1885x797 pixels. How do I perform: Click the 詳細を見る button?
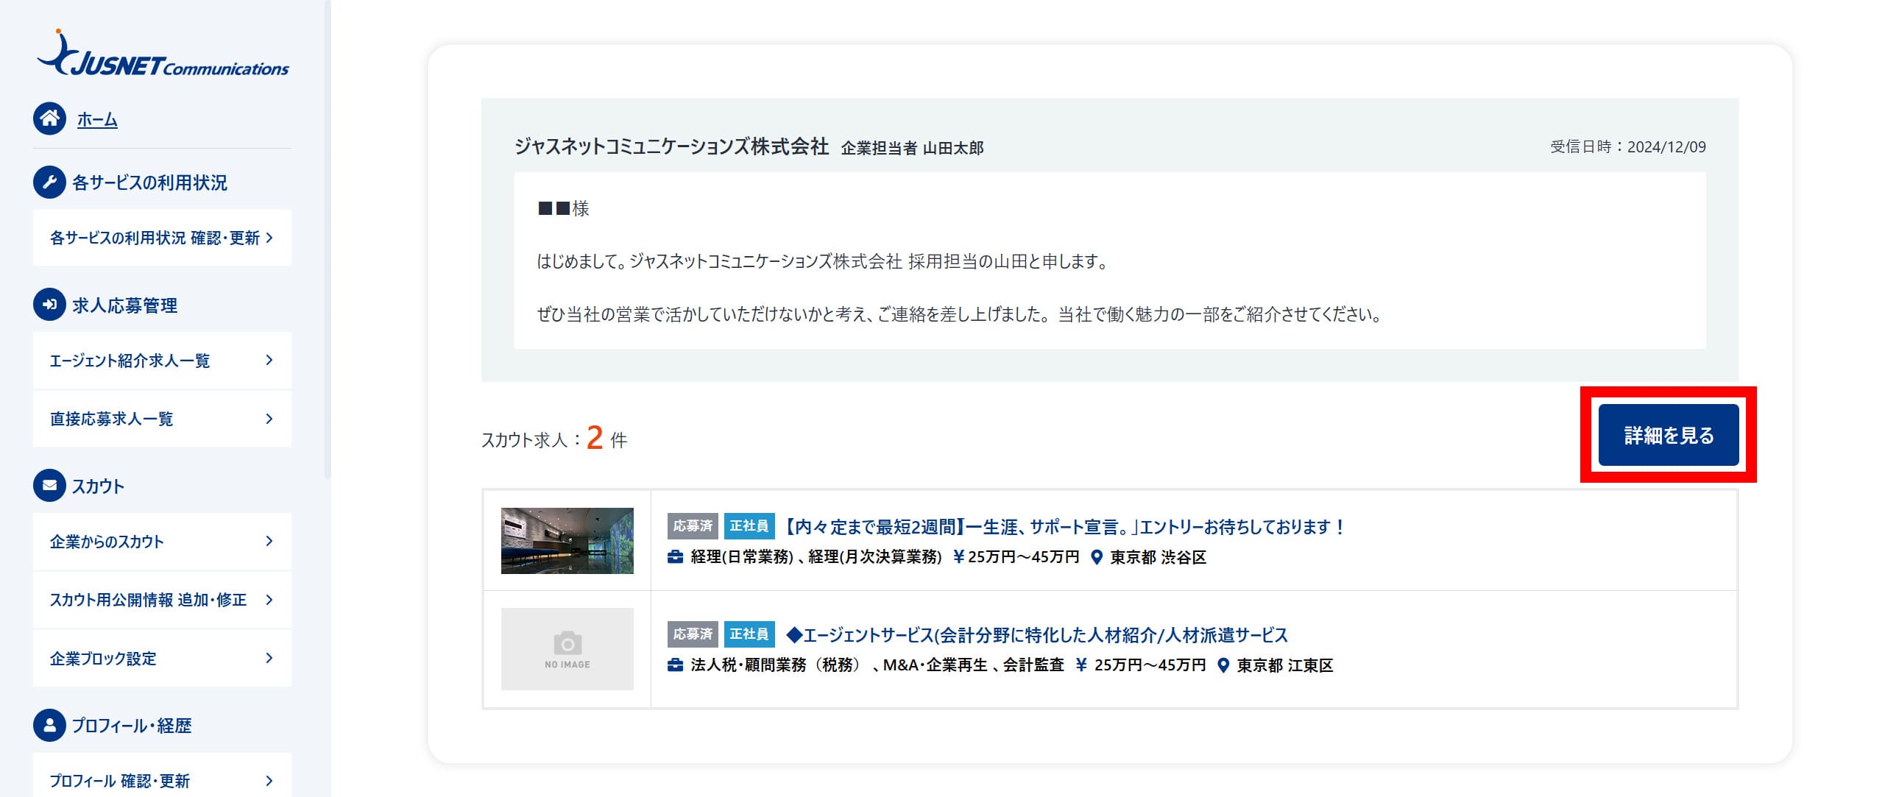pos(1669,435)
